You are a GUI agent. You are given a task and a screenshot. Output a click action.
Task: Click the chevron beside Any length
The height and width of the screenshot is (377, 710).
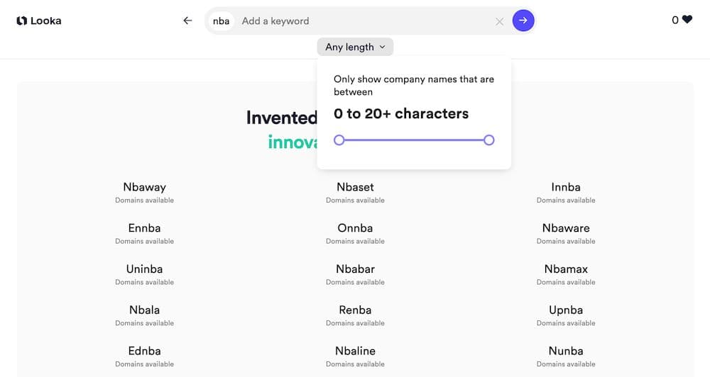click(x=382, y=47)
